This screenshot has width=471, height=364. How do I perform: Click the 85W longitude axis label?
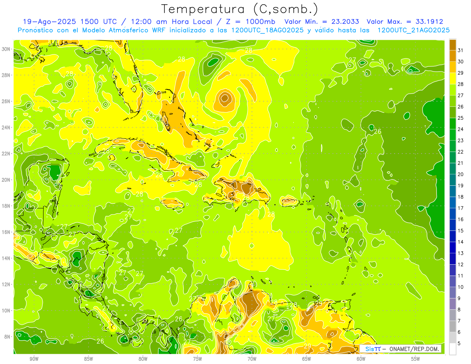(x=88, y=359)
